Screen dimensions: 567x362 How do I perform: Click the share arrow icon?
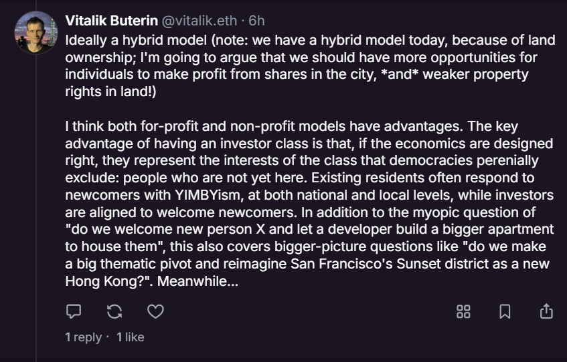tap(546, 311)
